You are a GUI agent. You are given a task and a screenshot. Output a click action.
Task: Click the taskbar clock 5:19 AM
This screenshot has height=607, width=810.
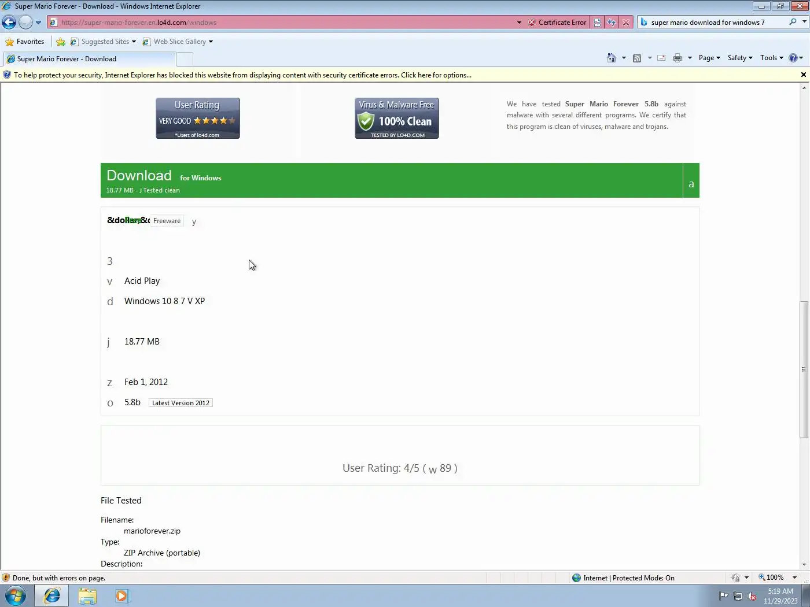pos(780,596)
